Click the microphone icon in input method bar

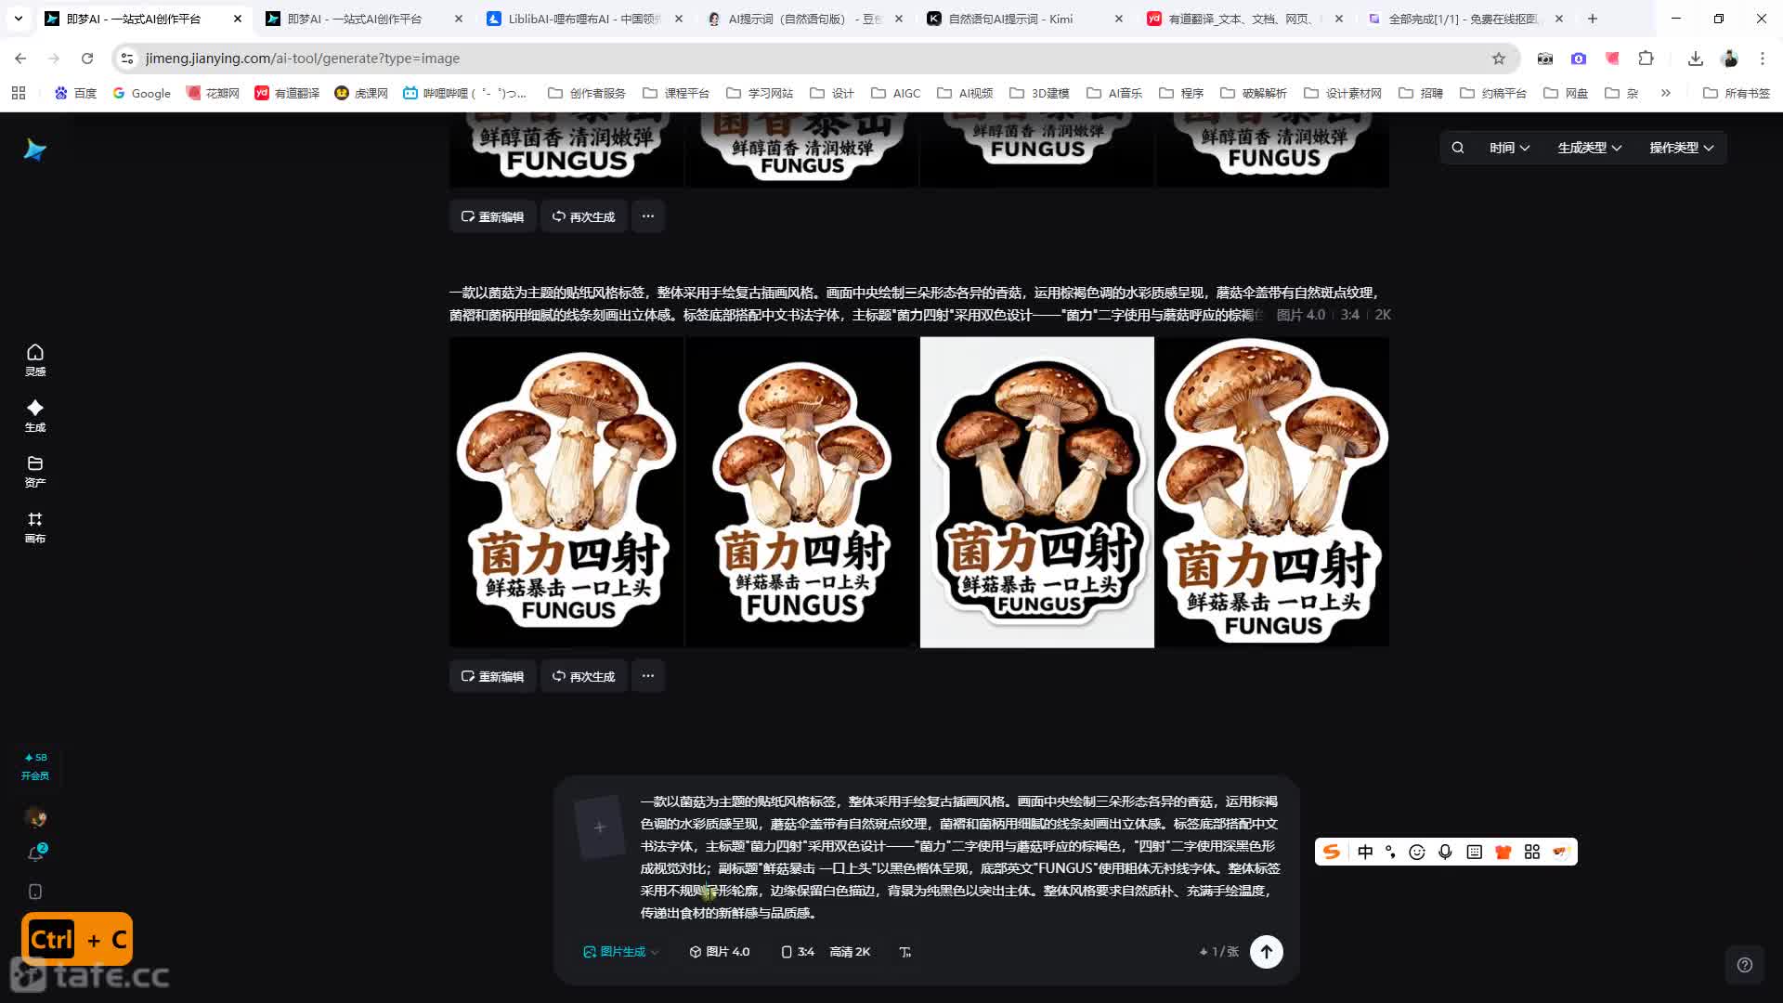1445,852
